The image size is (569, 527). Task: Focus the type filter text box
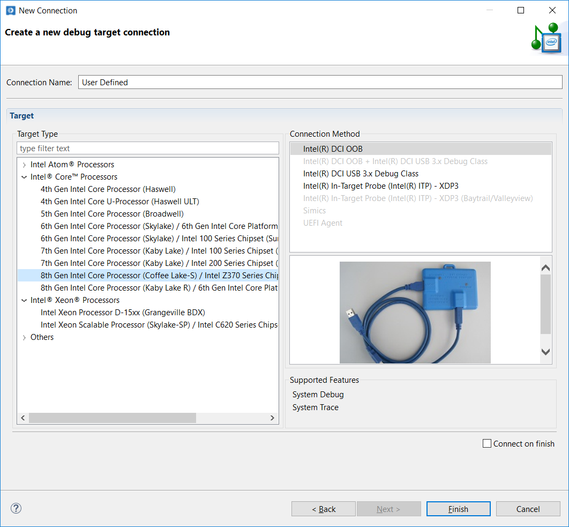coord(148,148)
